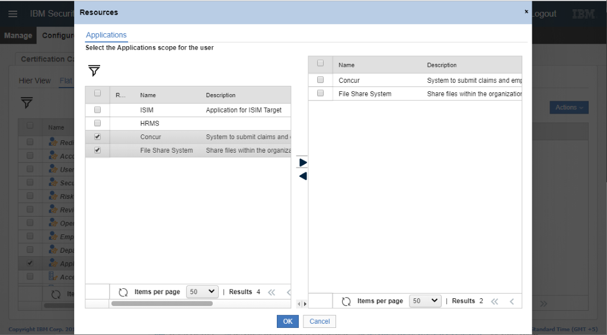
Task: Close the Resources dialog
Action: point(526,12)
